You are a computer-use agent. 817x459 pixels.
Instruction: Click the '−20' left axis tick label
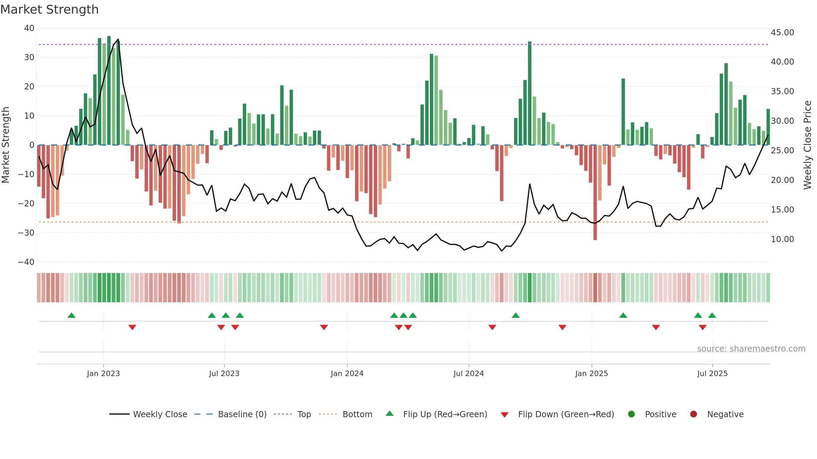26,203
